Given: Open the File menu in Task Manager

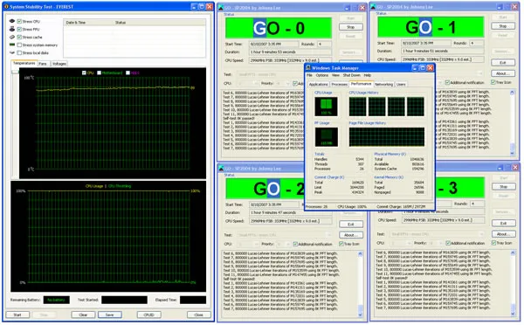Looking at the screenshot, I should point(309,75).
